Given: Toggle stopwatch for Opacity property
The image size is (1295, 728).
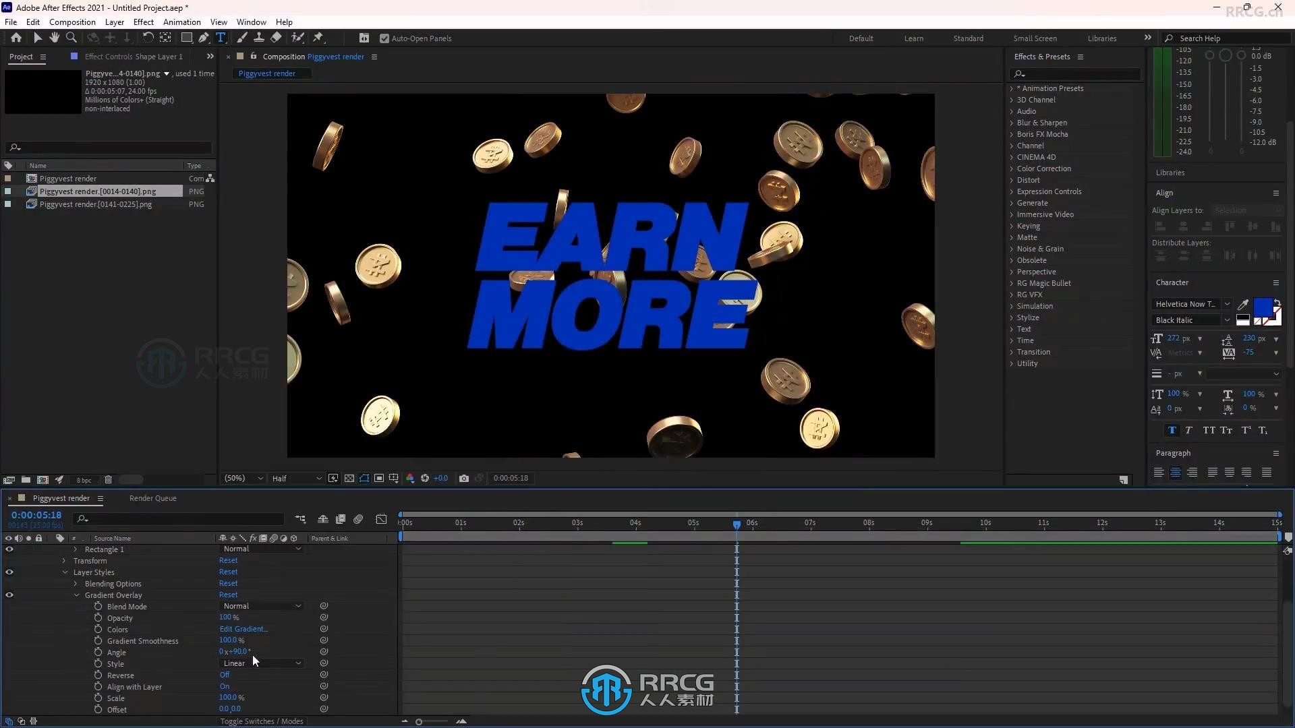Looking at the screenshot, I should pyautogui.click(x=98, y=617).
